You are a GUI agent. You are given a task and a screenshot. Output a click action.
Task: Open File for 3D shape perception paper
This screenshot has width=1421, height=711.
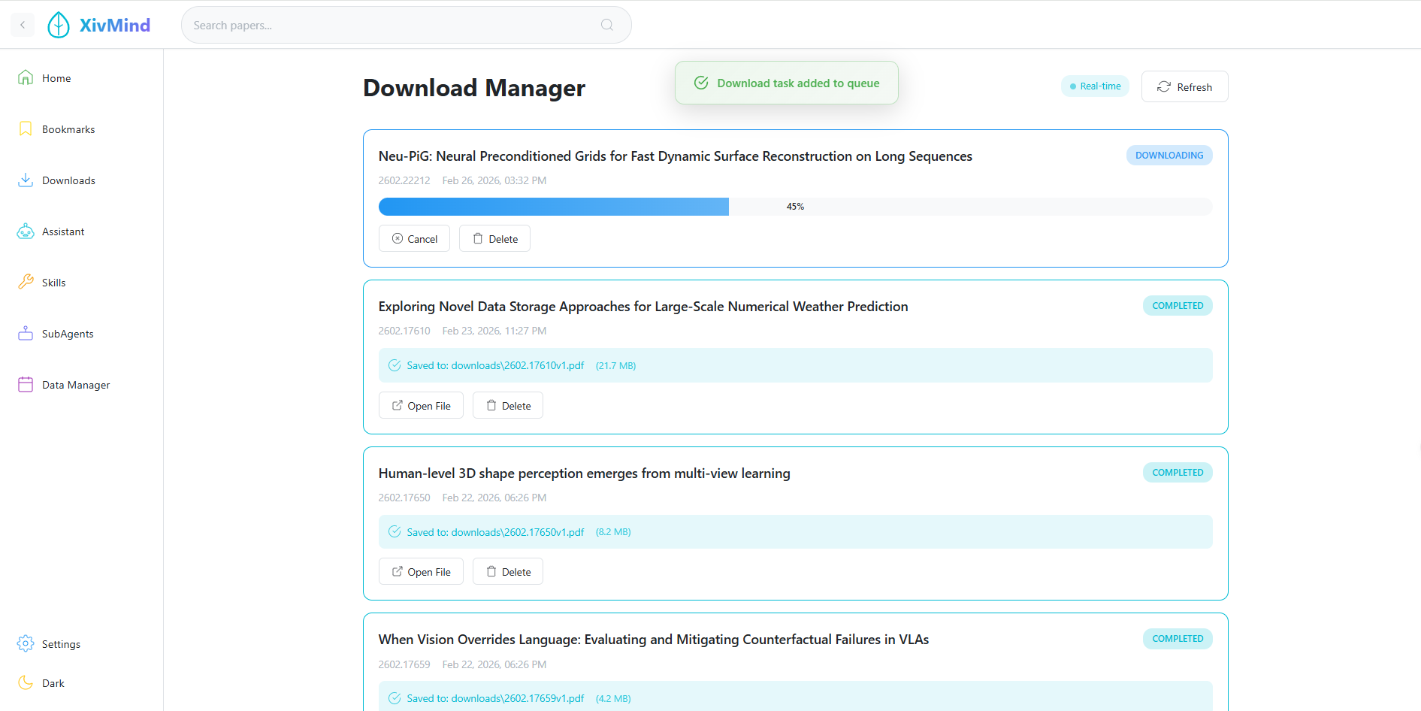(421, 571)
